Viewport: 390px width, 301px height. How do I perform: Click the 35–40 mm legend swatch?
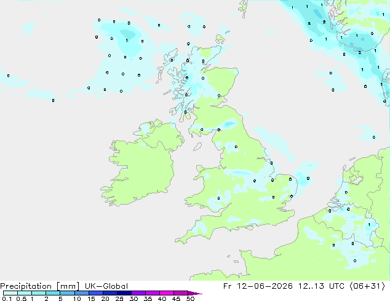point(152,293)
